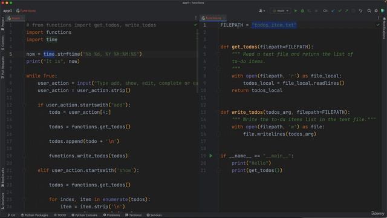Open the Structure tool window
The width and height of the screenshot is (387, 218).
(x=2, y=201)
